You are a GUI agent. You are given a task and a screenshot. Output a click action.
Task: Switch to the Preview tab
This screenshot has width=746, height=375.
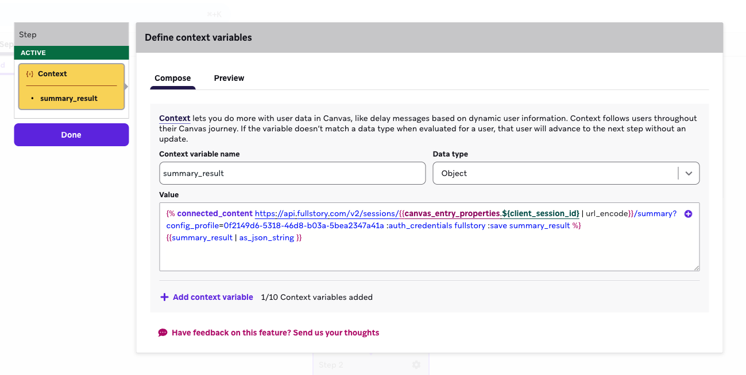(229, 78)
